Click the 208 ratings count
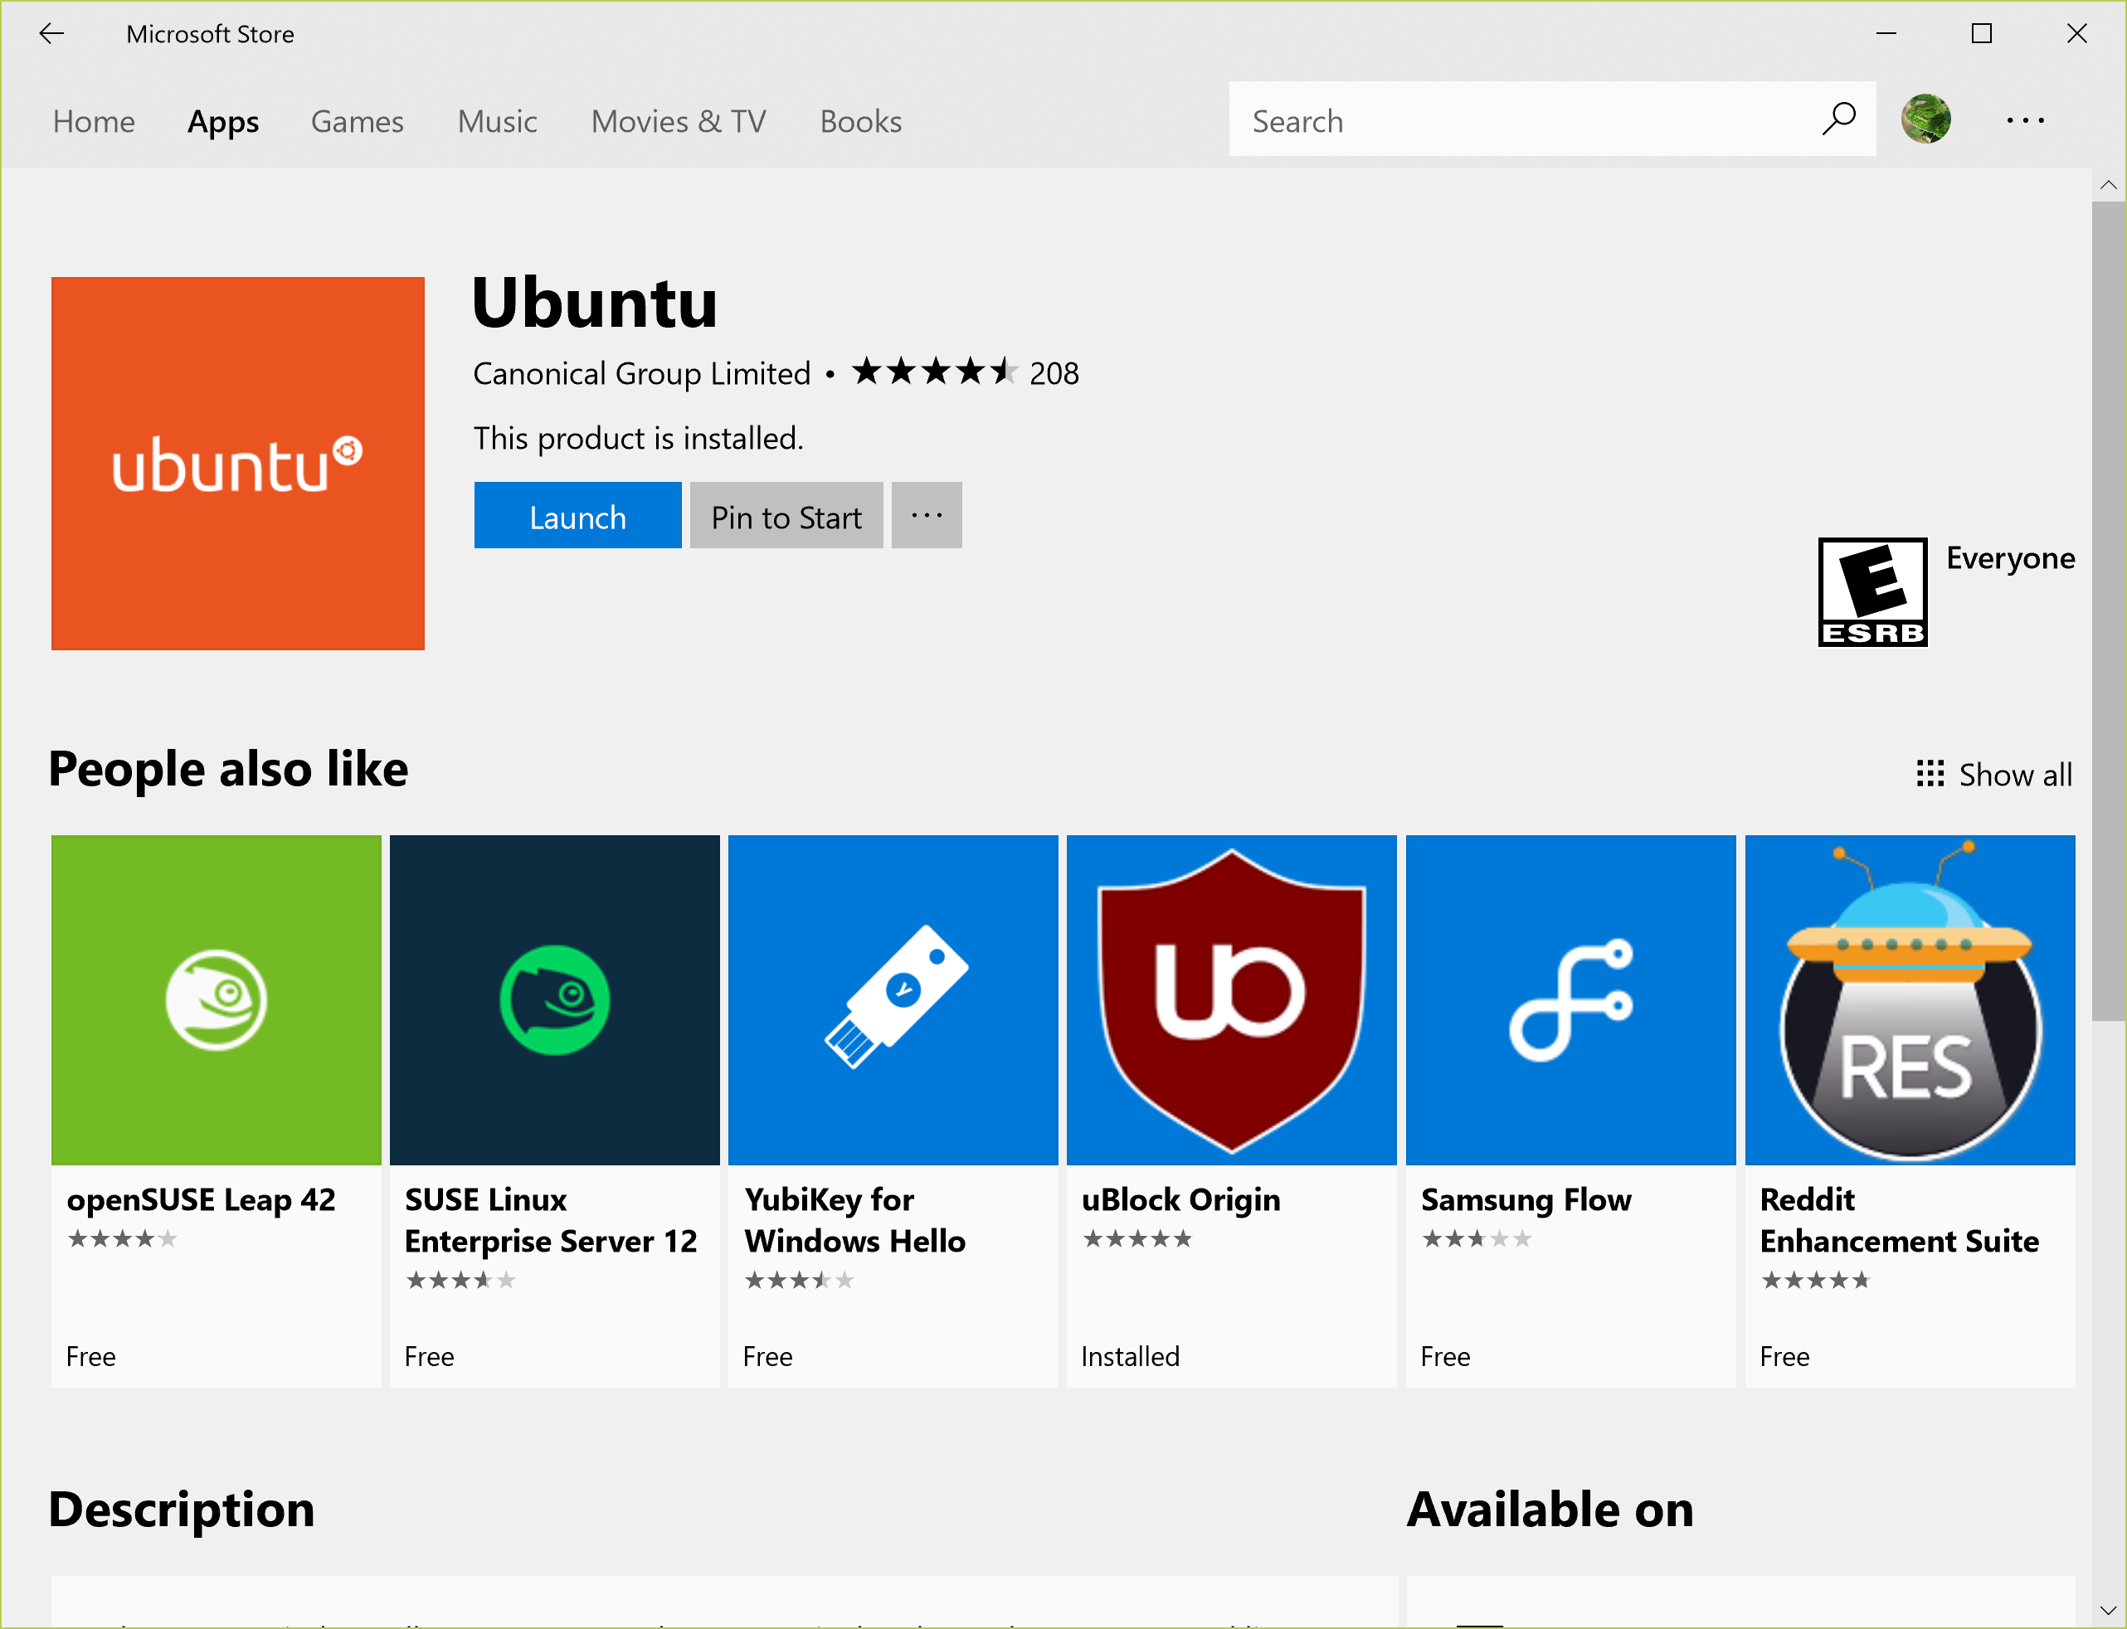Image resolution: width=2127 pixels, height=1629 pixels. [x=1054, y=373]
